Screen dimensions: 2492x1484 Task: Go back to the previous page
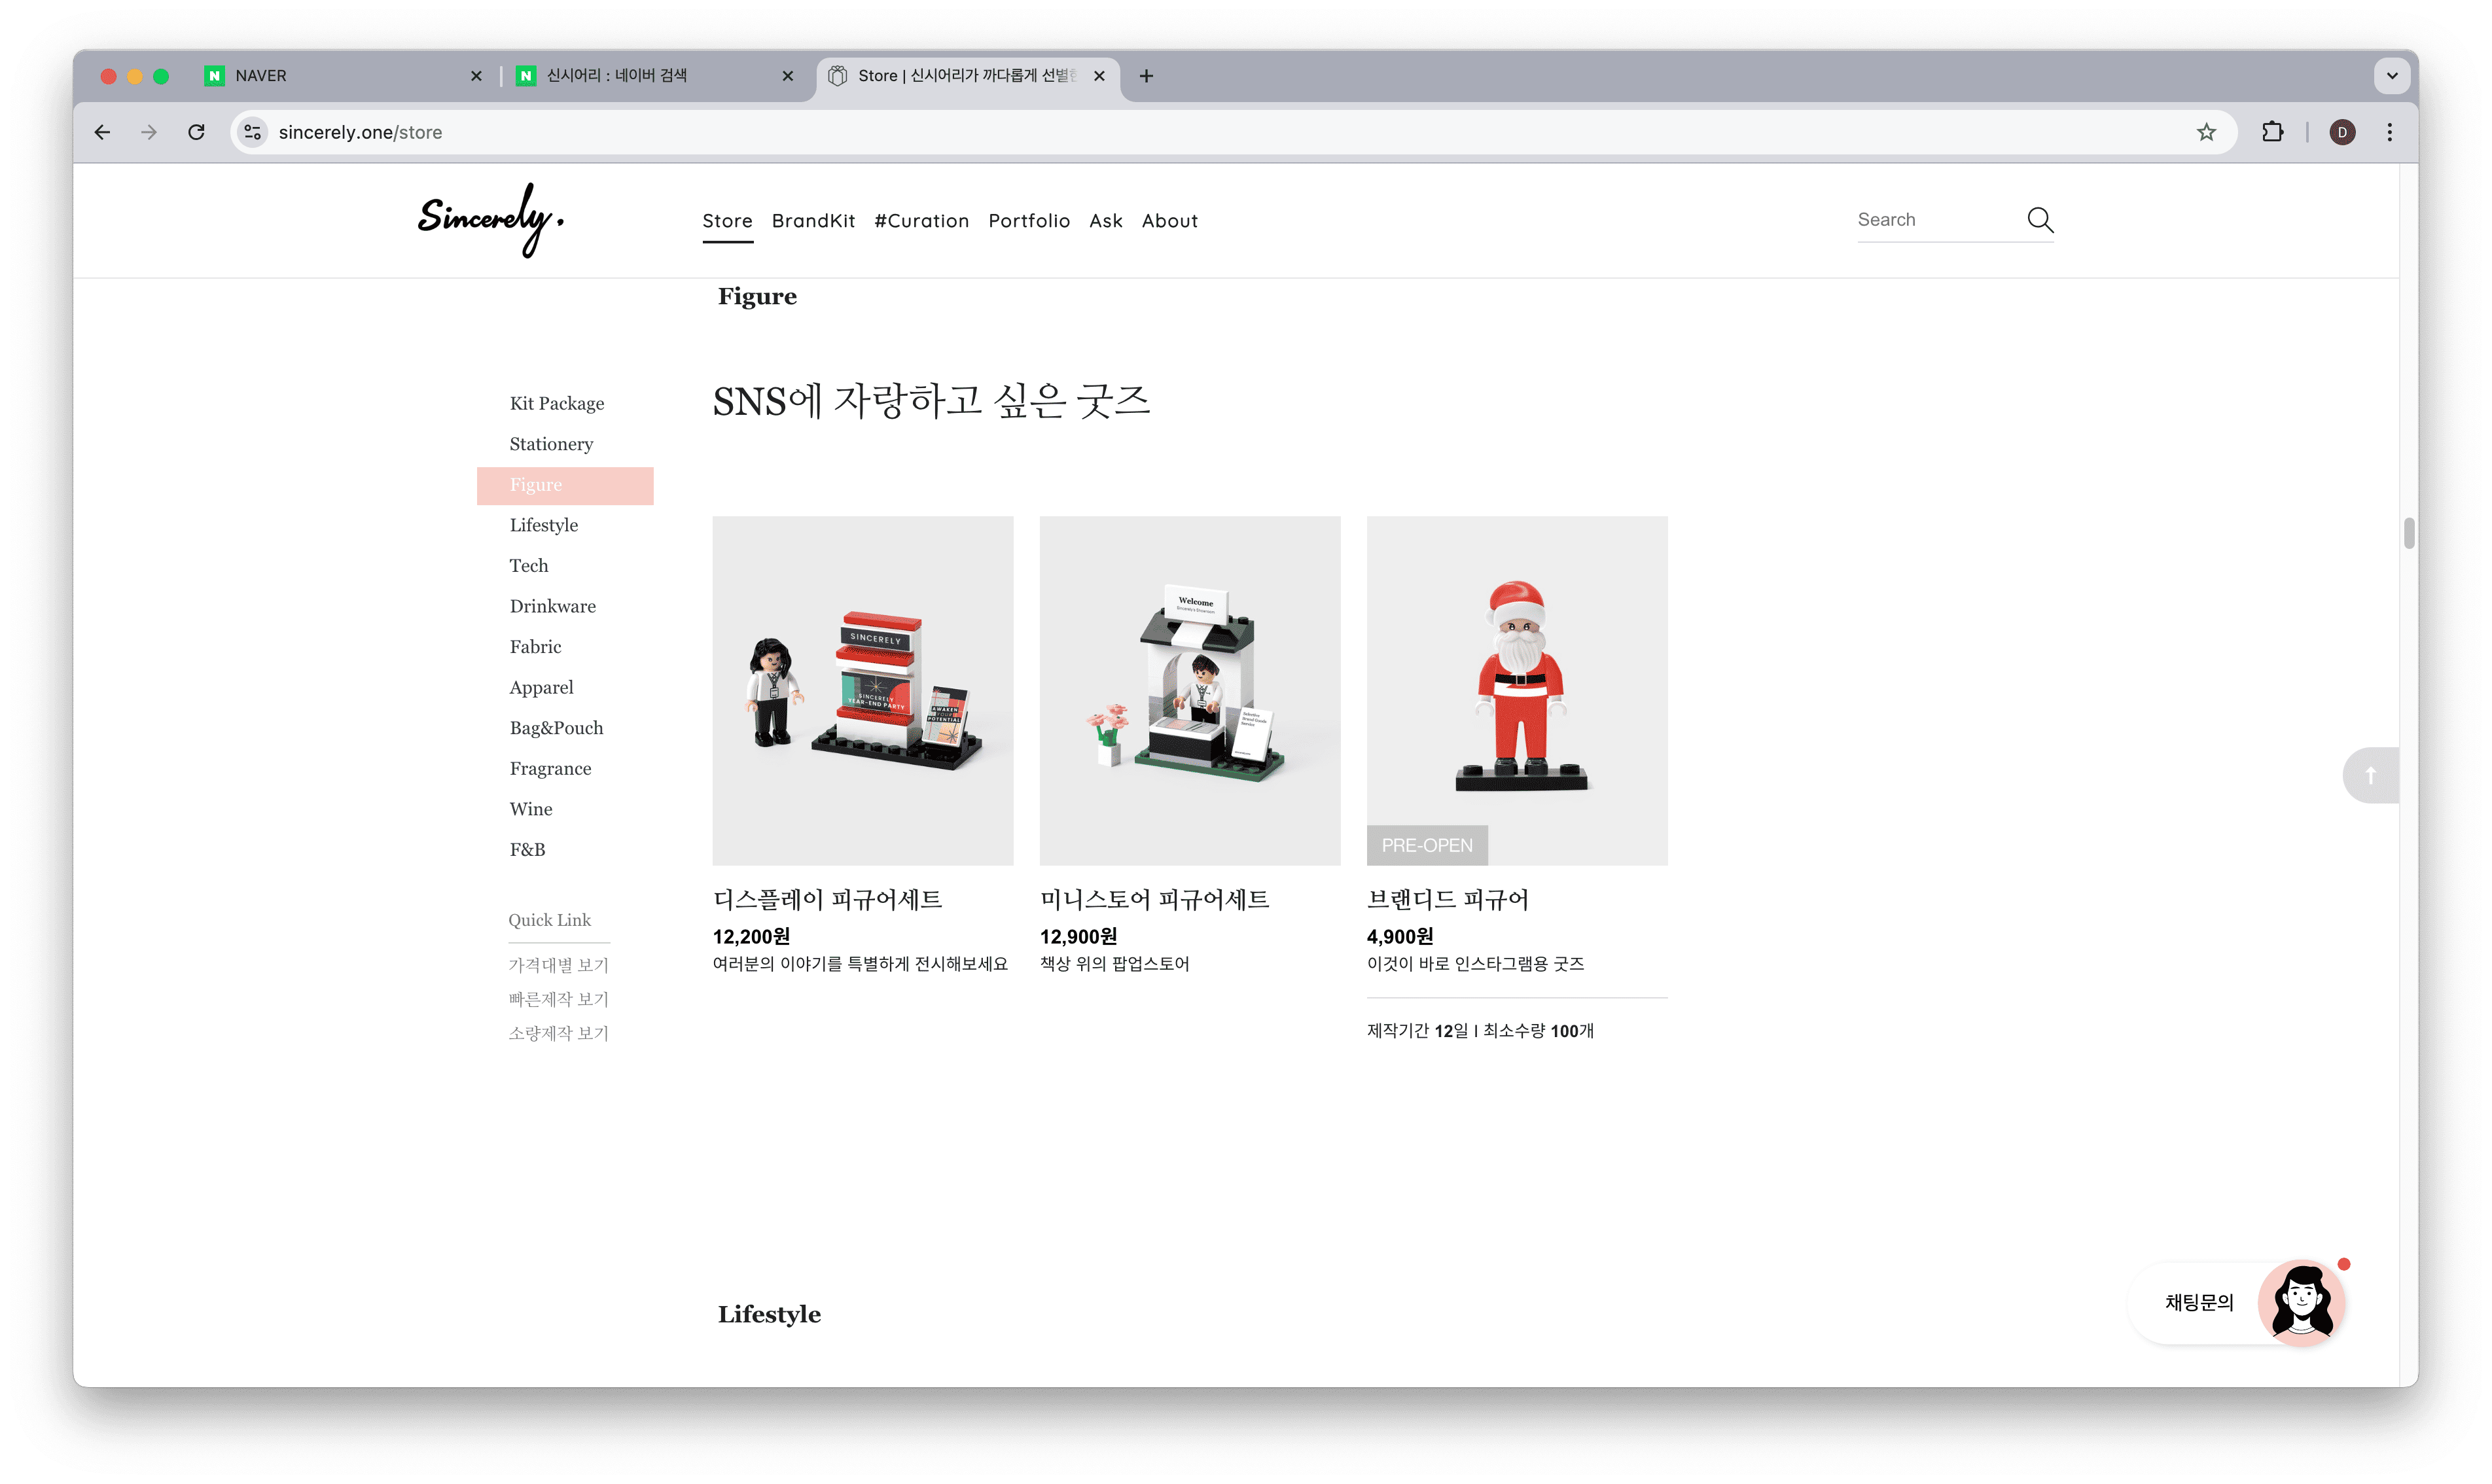(102, 132)
